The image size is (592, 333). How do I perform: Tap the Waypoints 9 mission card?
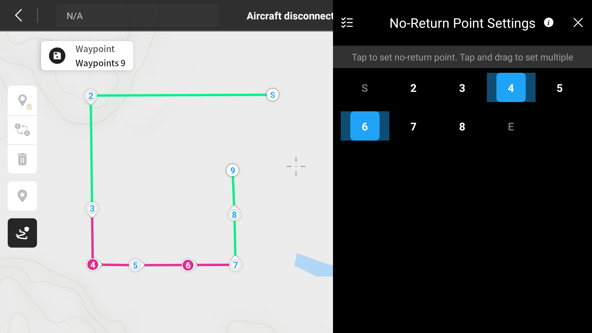click(x=87, y=55)
